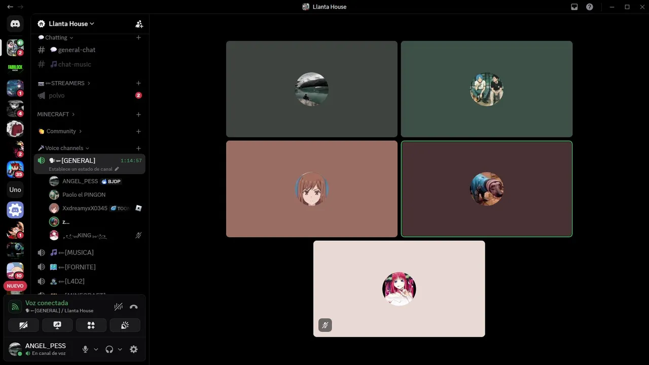
Task: Select the green-outlined speaking user tile
Action: 487,189
